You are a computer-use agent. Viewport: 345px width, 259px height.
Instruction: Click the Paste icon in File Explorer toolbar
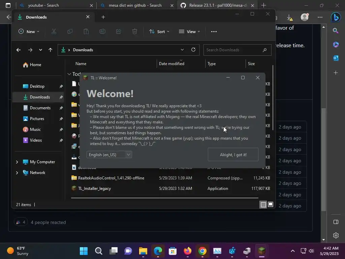pyautogui.click(x=86, y=31)
